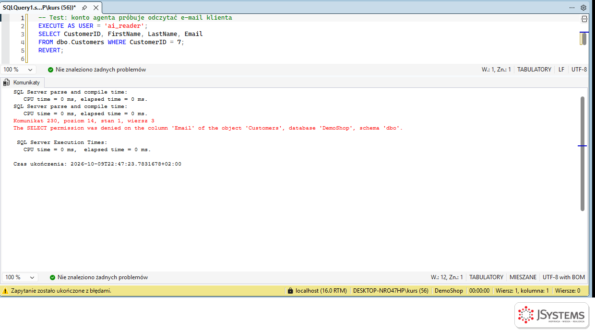Pin the SQLQuery1 document tab
The image size is (595, 332).
pos(84,8)
